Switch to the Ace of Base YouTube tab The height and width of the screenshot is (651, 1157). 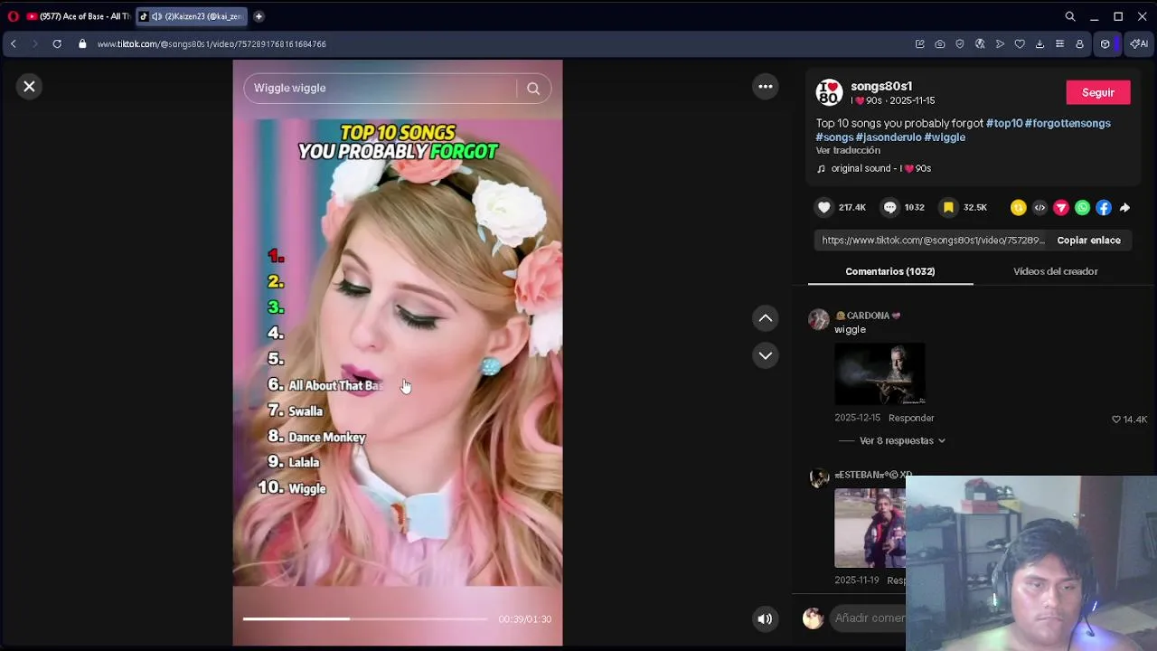click(78, 16)
